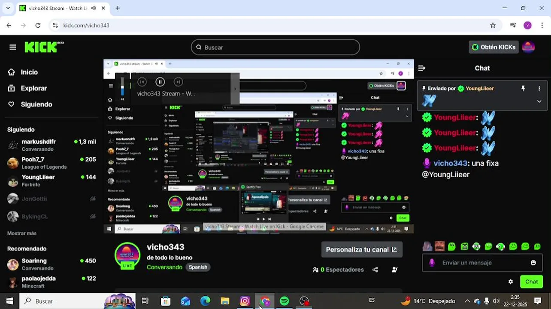Click the Spanish language tag

[198, 267]
